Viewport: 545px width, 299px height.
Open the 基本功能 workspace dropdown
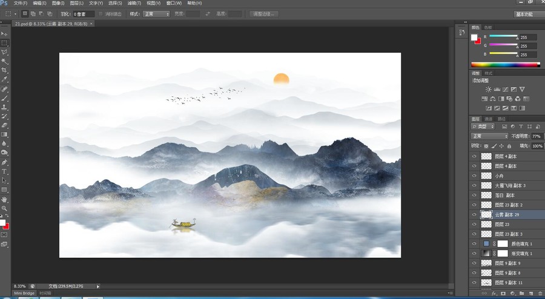529,14
